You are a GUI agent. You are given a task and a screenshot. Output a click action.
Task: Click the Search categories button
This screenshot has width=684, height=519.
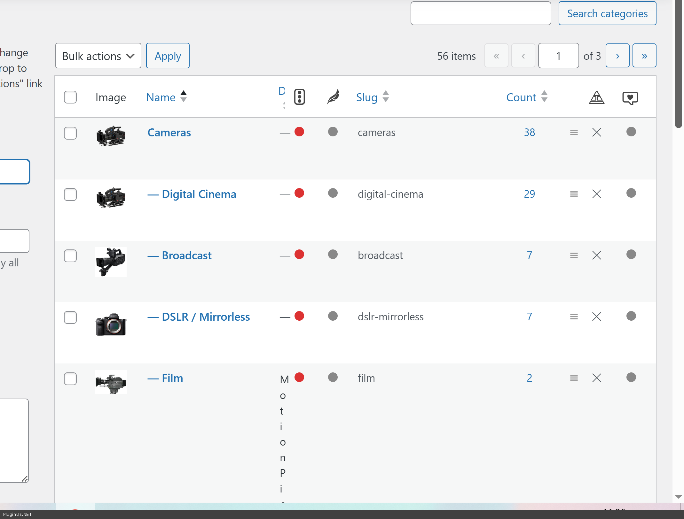pos(607,13)
